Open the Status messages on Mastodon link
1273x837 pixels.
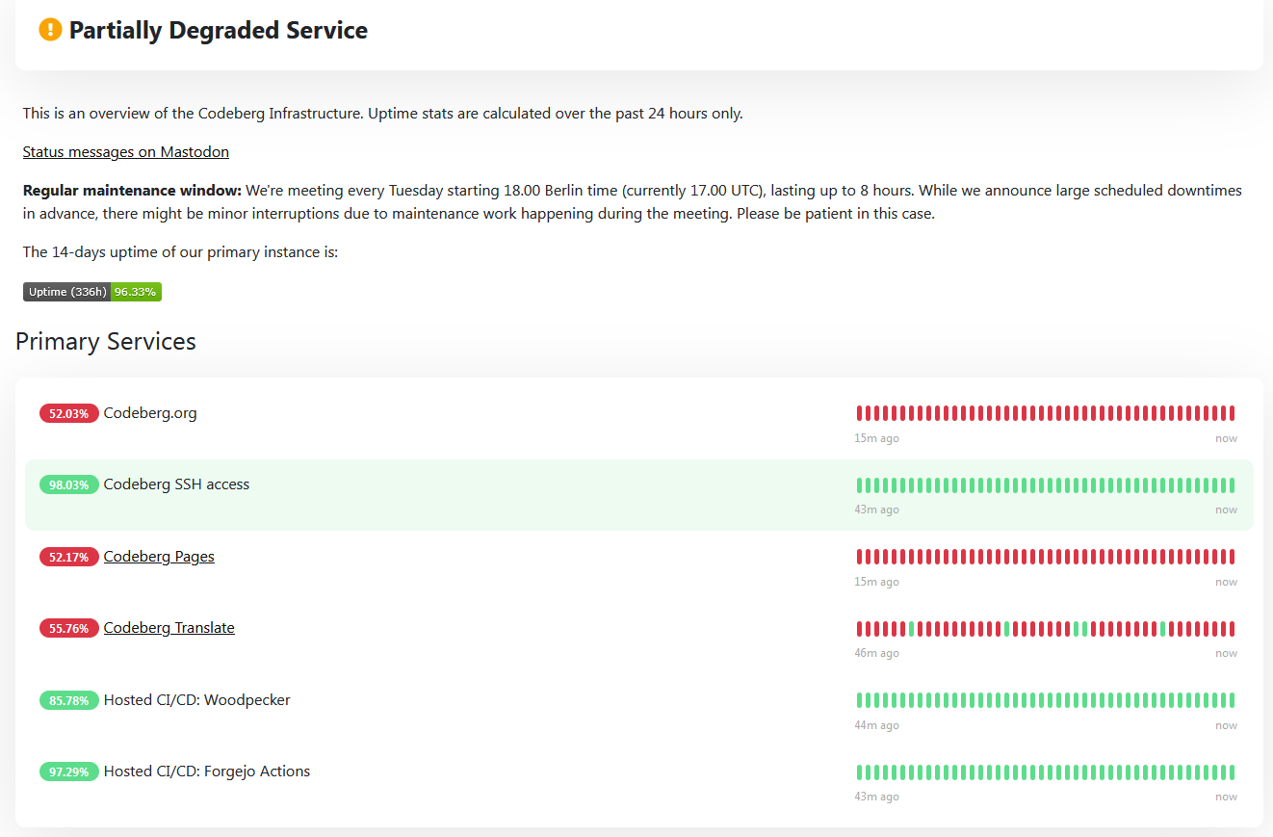(x=125, y=152)
